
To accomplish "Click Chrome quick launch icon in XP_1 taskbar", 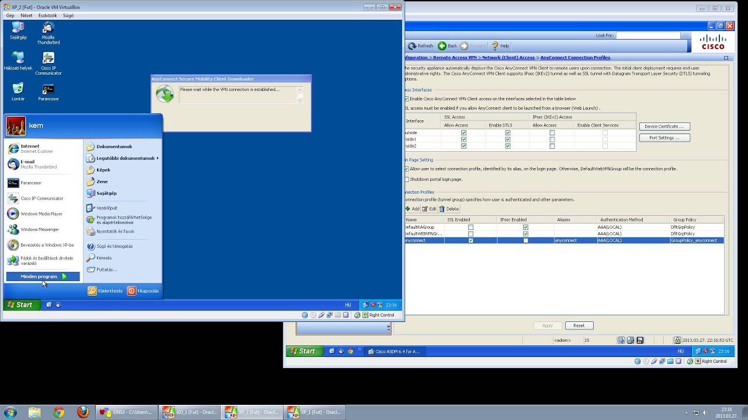I will (351, 351).
